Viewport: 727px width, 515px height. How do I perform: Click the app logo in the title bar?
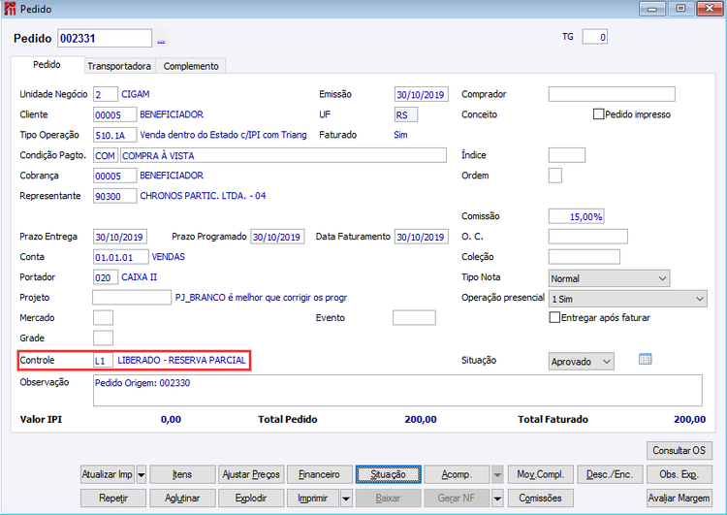point(10,9)
